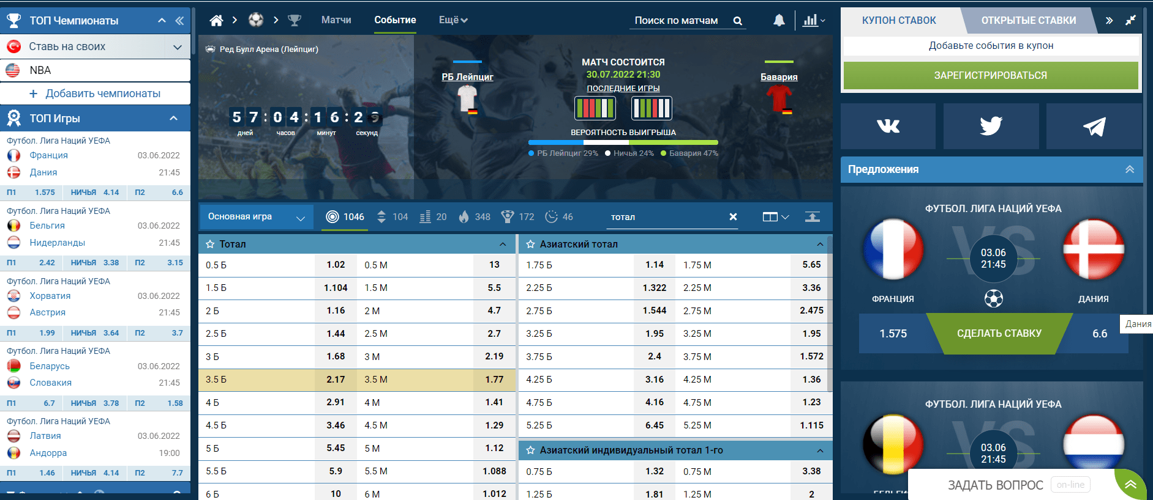Add Тотал market to favorites star
This screenshot has height=500, width=1153.
[210, 244]
